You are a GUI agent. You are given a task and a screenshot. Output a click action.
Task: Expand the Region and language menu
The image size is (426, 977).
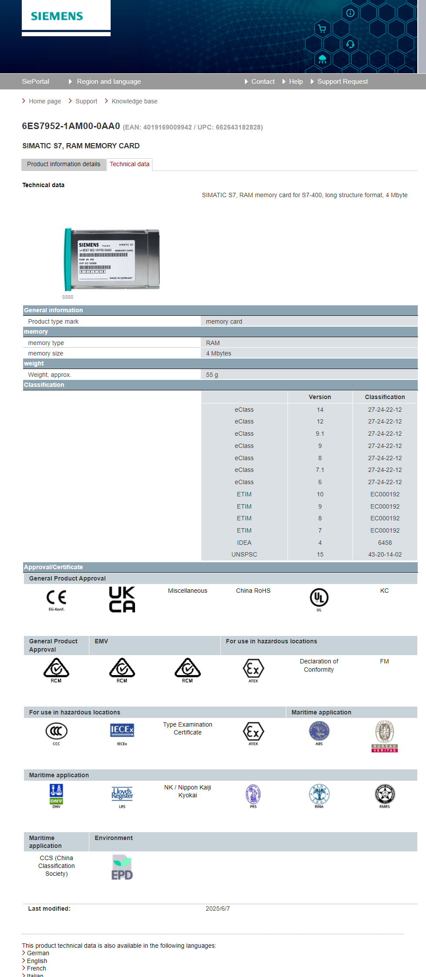tap(108, 82)
